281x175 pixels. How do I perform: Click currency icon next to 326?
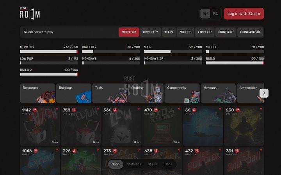(75, 151)
